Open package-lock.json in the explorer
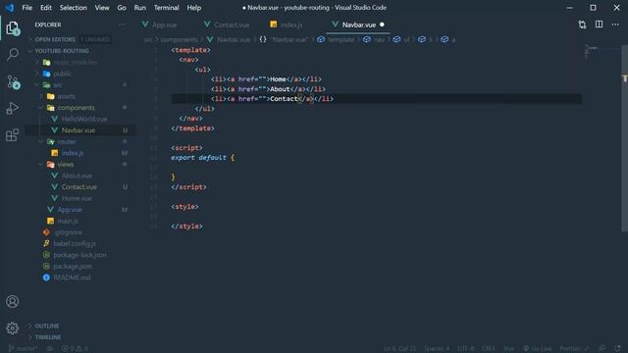This screenshot has height=353, width=628. pos(79,255)
